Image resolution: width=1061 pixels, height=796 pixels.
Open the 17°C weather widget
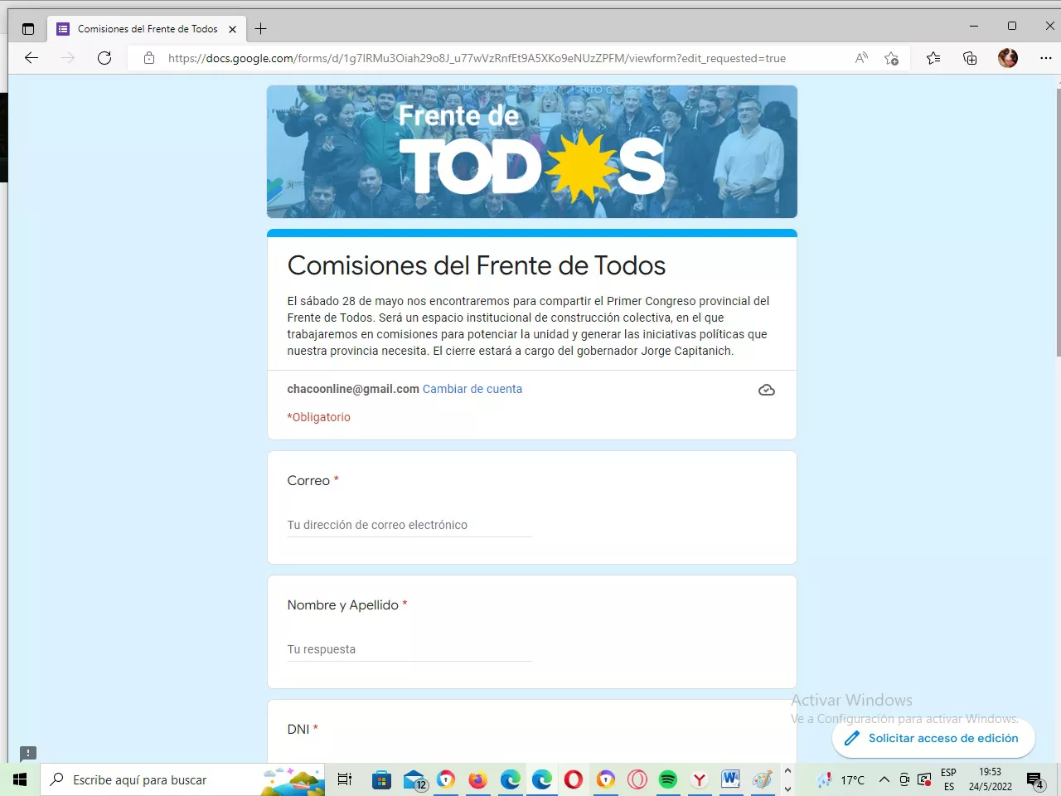[841, 779]
